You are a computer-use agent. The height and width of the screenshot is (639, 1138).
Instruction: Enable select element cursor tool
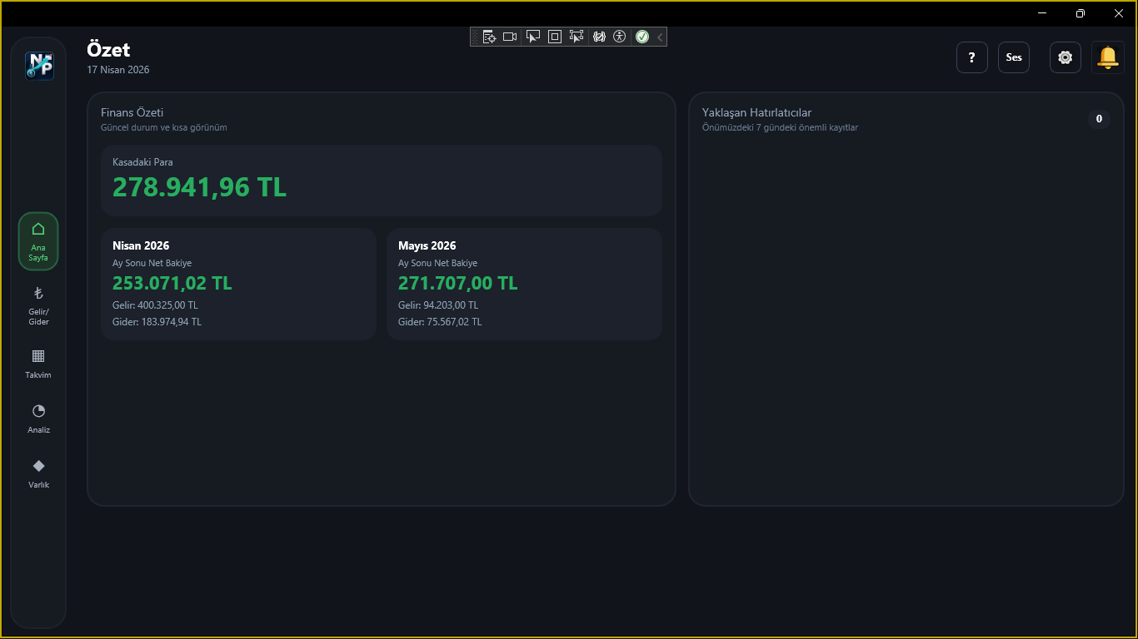click(532, 37)
